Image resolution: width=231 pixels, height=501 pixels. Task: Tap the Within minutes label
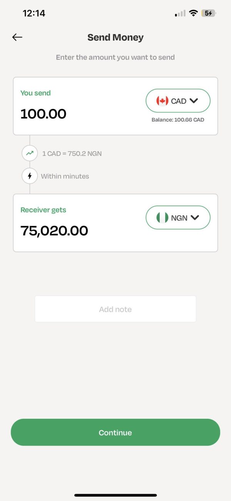click(x=64, y=176)
